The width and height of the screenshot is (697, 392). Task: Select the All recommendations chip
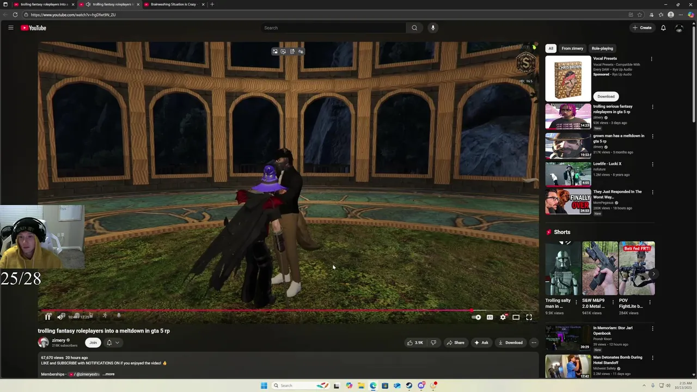551,48
